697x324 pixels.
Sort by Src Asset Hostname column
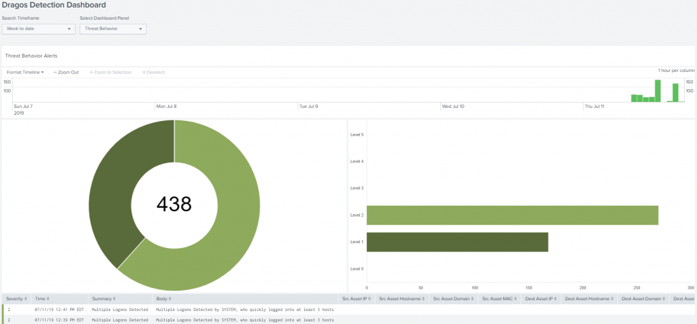(x=402, y=299)
